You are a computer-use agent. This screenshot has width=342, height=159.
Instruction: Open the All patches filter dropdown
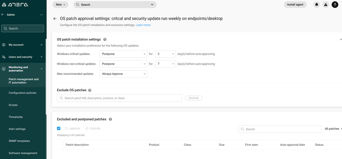click(x=333, y=129)
